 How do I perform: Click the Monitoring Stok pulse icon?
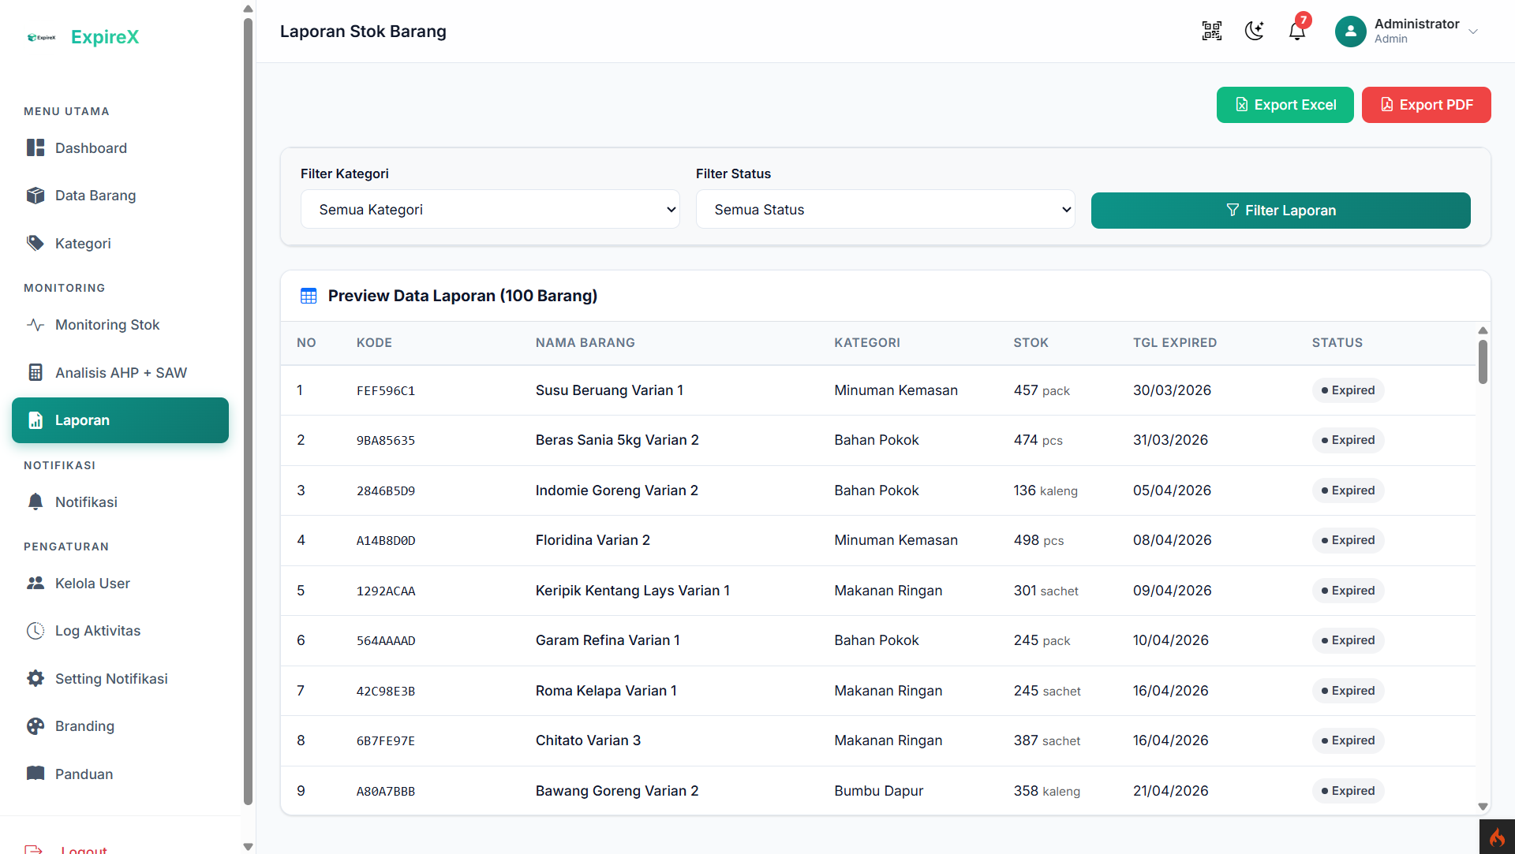(36, 325)
